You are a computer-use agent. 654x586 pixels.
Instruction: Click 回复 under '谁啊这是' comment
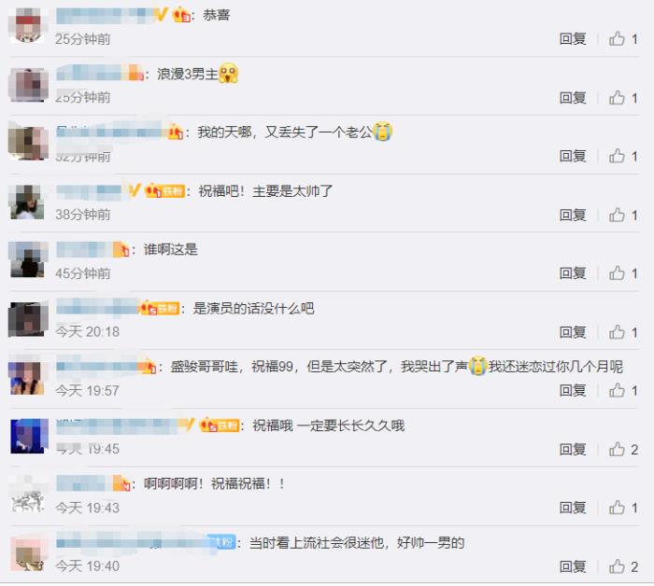573,273
